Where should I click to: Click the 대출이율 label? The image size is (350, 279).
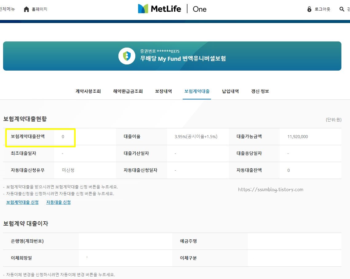click(132, 136)
